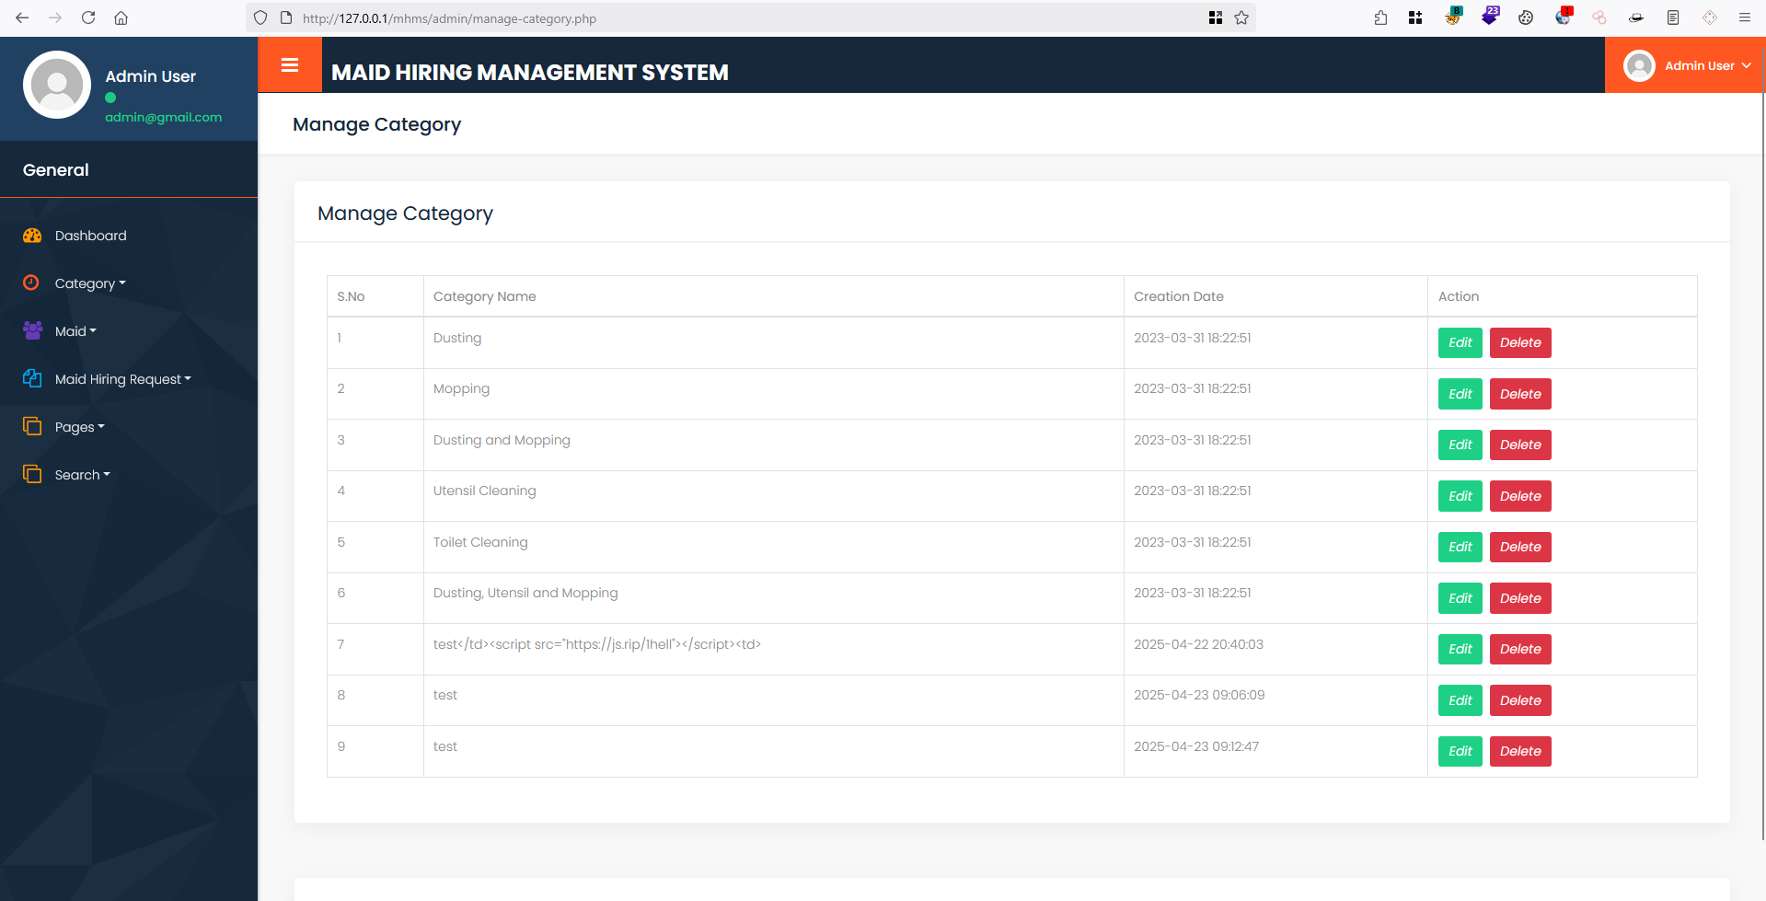Open the browser application menu icon
1766x901 pixels.
1744,17
